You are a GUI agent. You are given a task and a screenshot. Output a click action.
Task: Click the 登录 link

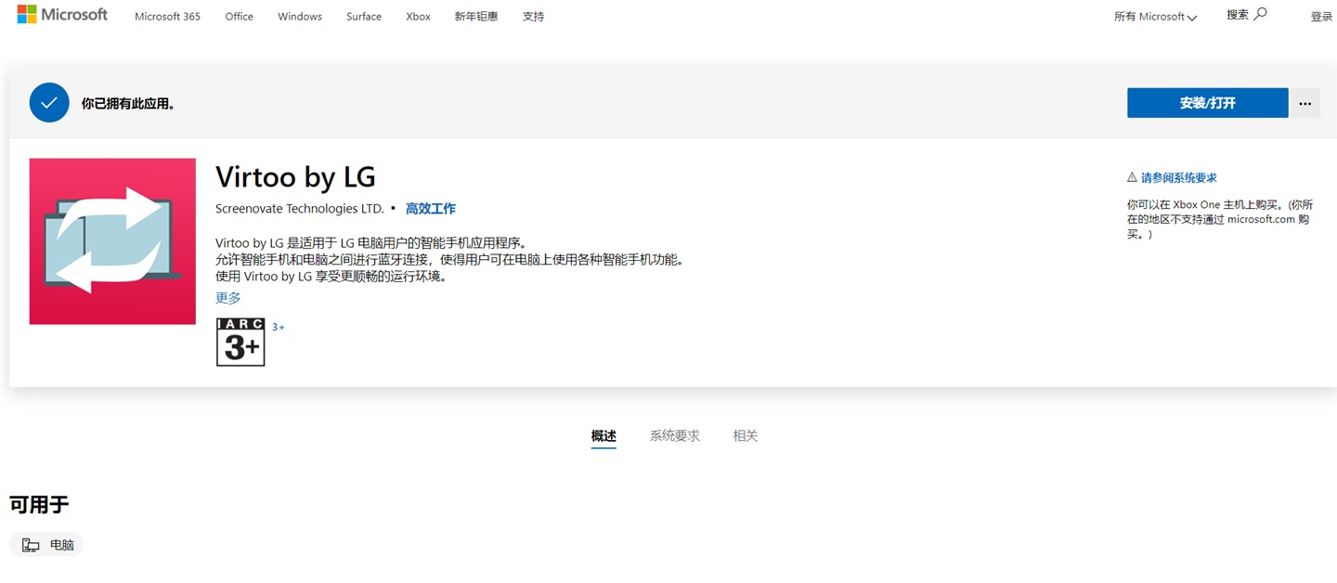pyautogui.click(x=1320, y=16)
